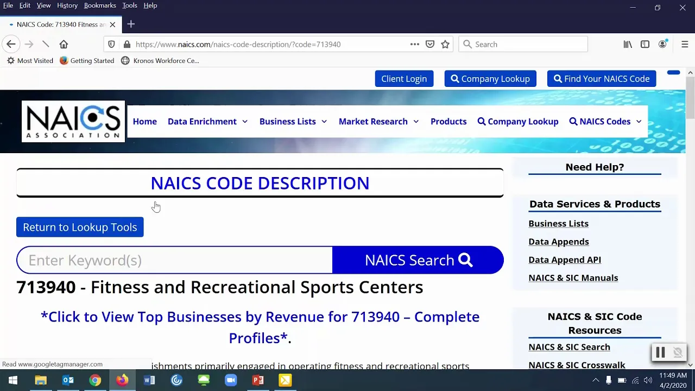Viewport: 695px width, 391px height.
Task: Click Return to Lookup Tools button
Action: tap(80, 227)
